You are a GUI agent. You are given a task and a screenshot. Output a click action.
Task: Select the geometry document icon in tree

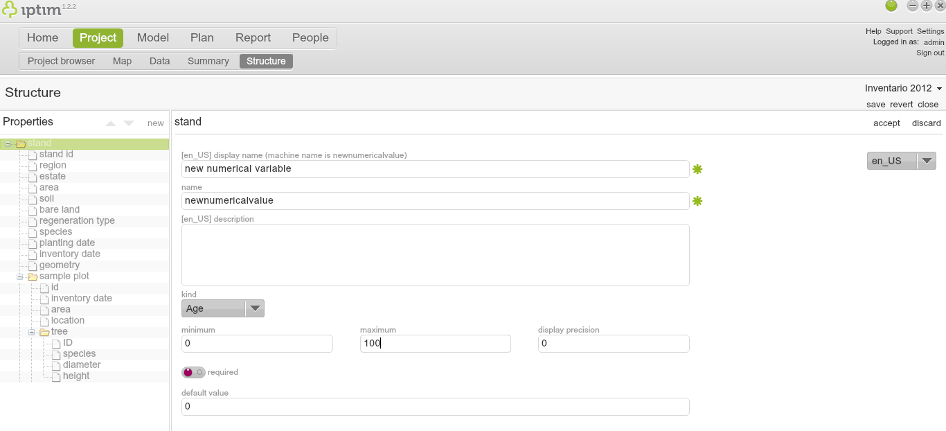[x=33, y=265]
